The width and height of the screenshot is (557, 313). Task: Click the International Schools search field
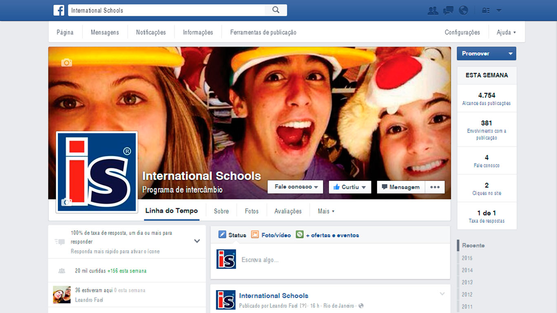point(167,10)
